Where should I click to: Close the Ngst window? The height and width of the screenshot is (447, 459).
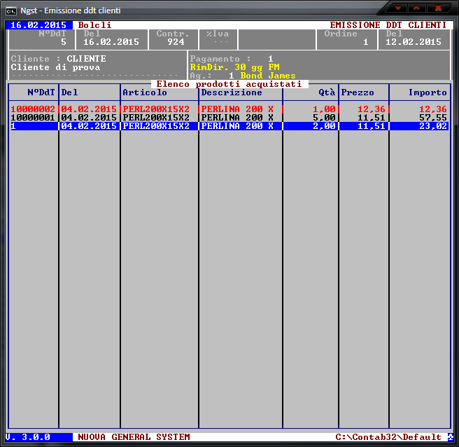click(439, 8)
